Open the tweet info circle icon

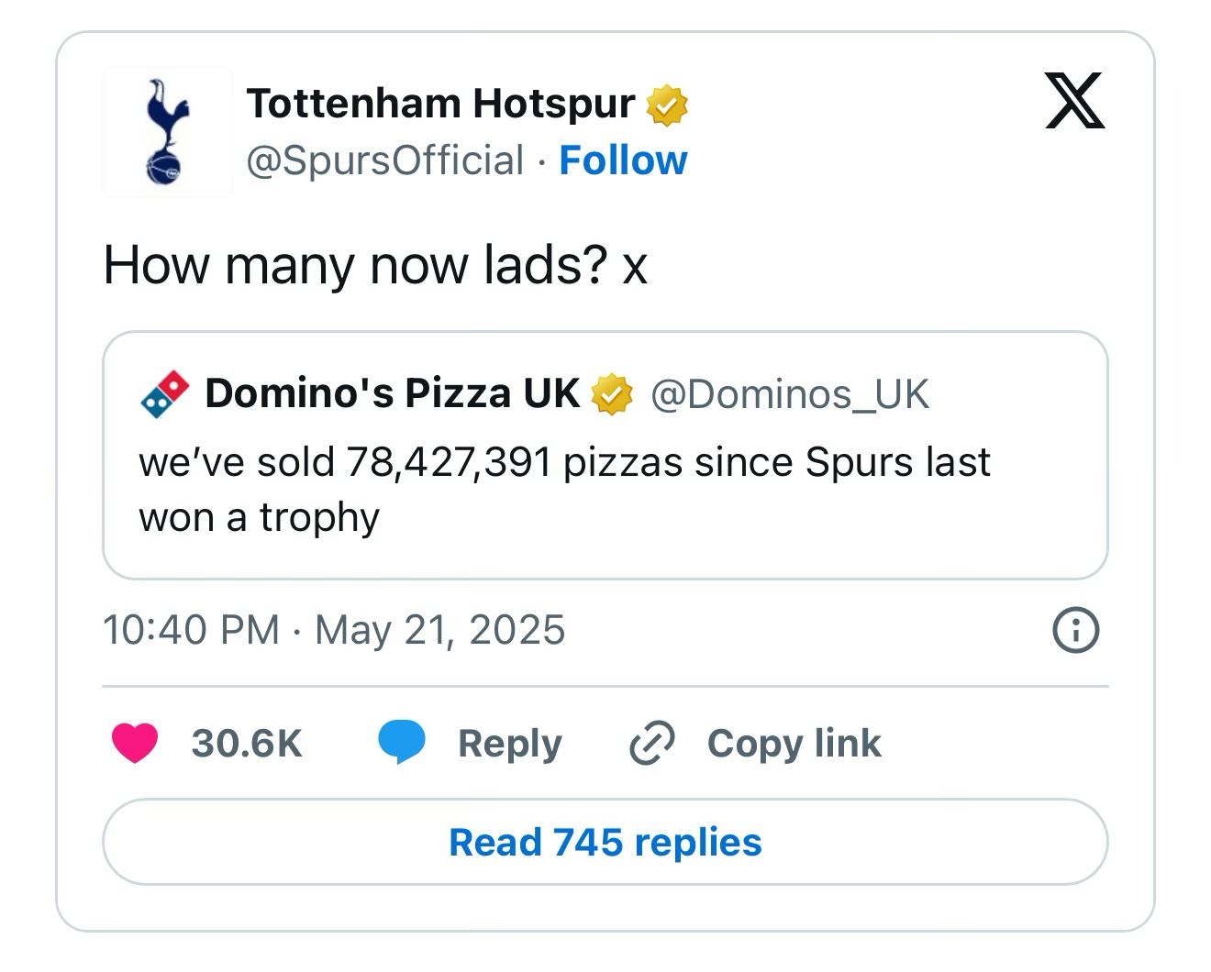point(1074,630)
